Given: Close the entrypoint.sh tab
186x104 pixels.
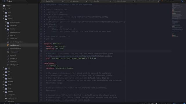Looking at the screenshot, I should (x=87, y=1).
